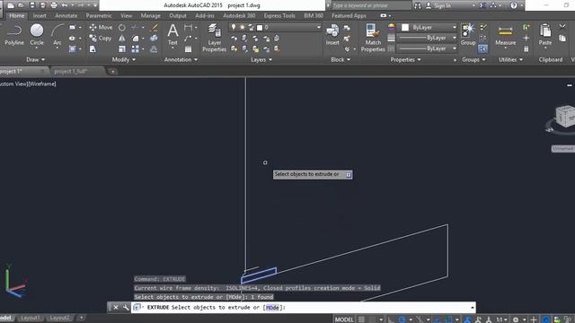Screen dimensions: 575x323
Task: Expand the Modify panel
Action: [124, 59]
